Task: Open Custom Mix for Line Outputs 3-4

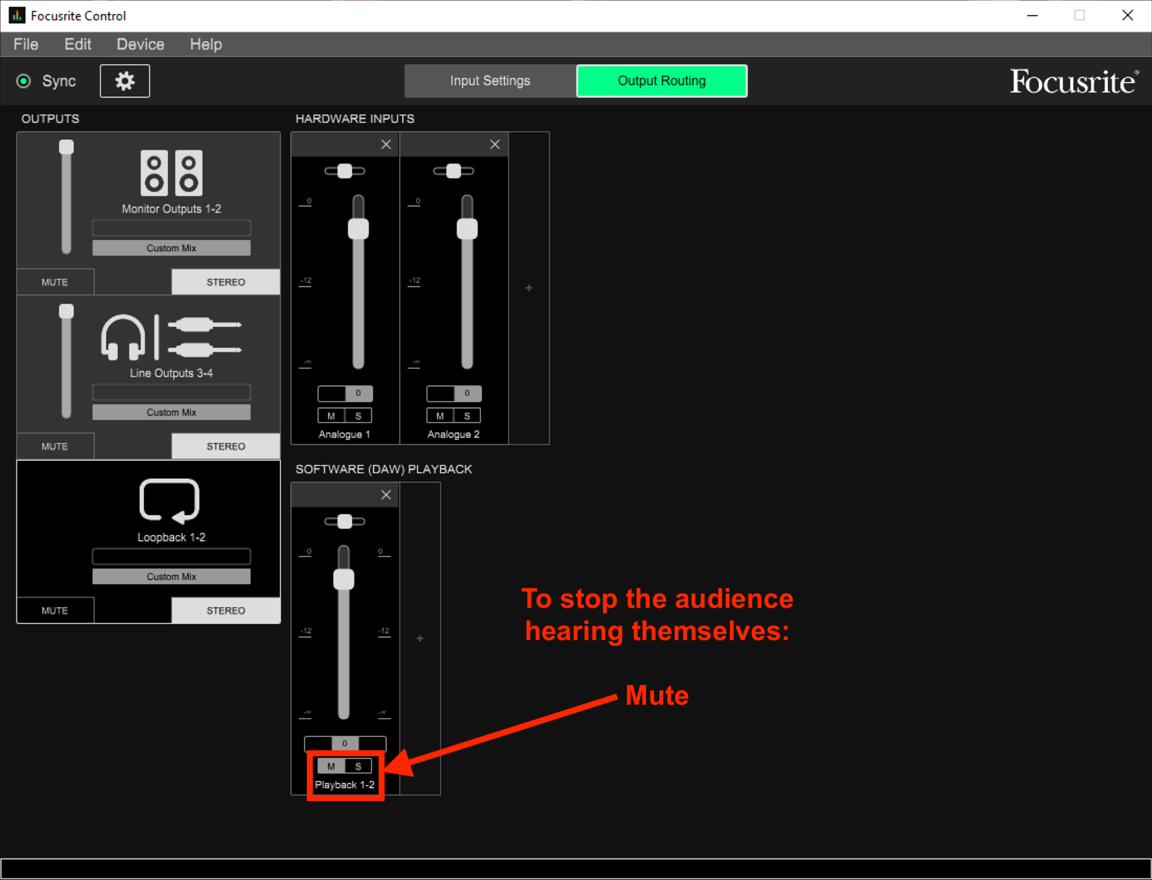Action: click(171, 412)
